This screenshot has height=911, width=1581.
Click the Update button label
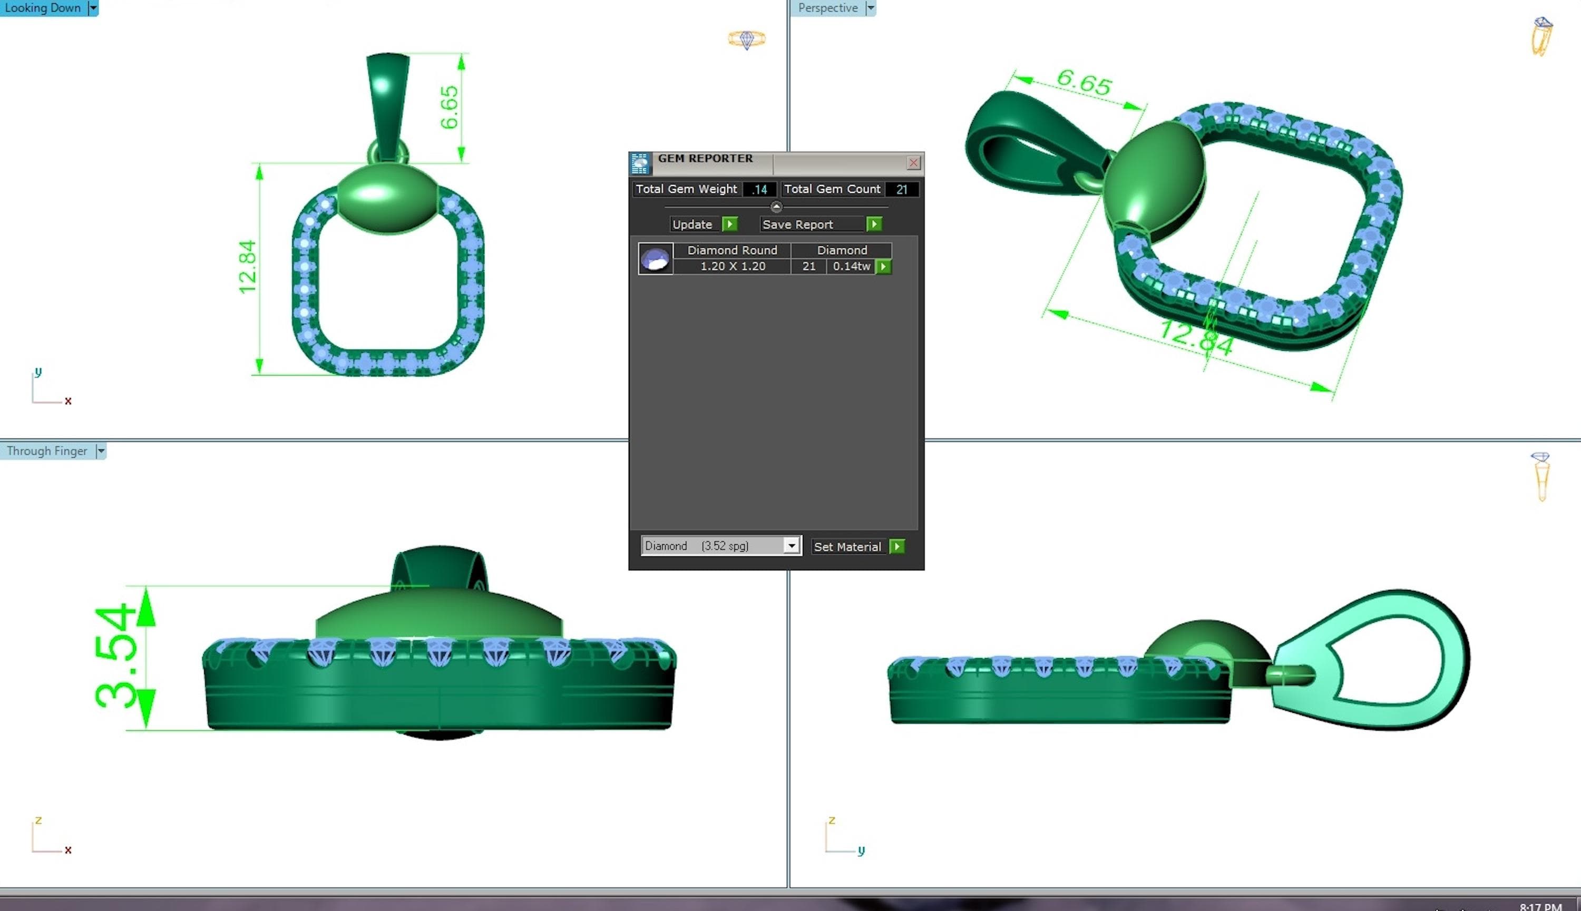click(x=692, y=224)
